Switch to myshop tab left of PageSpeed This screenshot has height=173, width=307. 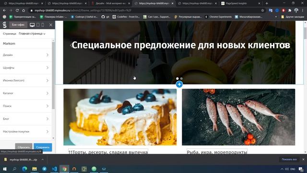click(x=197, y=3)
